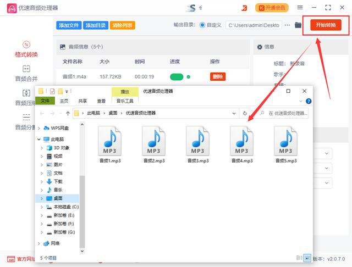Click the green progress bar of 音频1.m4a
The height and width of the screenshot is (267, 352).
click(x=177, y=77)
